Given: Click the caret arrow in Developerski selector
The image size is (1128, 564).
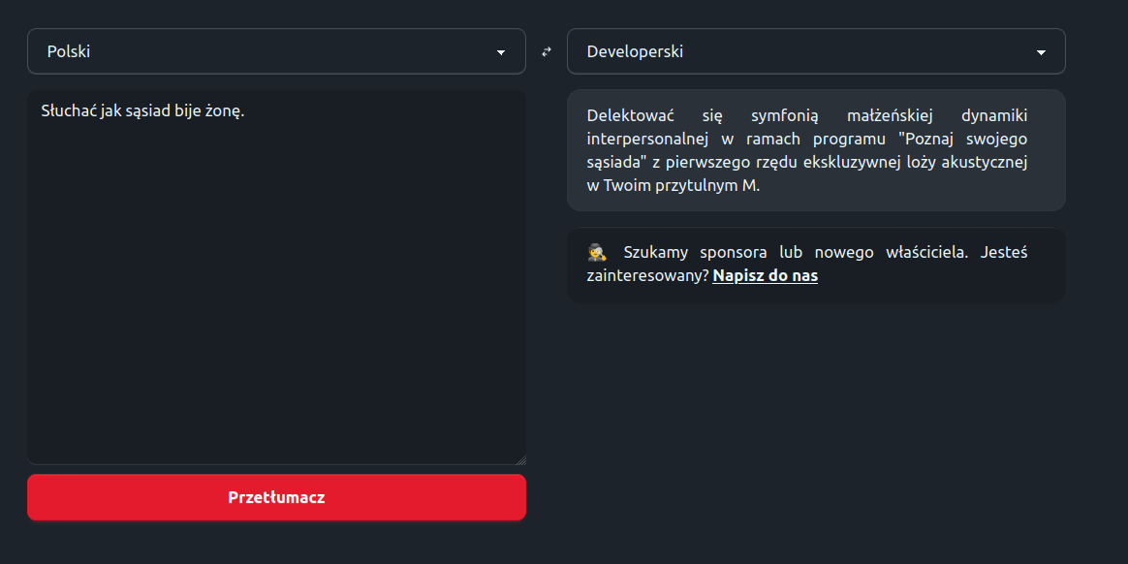Looking at the screenshot, I should [x=1041, y=52].
